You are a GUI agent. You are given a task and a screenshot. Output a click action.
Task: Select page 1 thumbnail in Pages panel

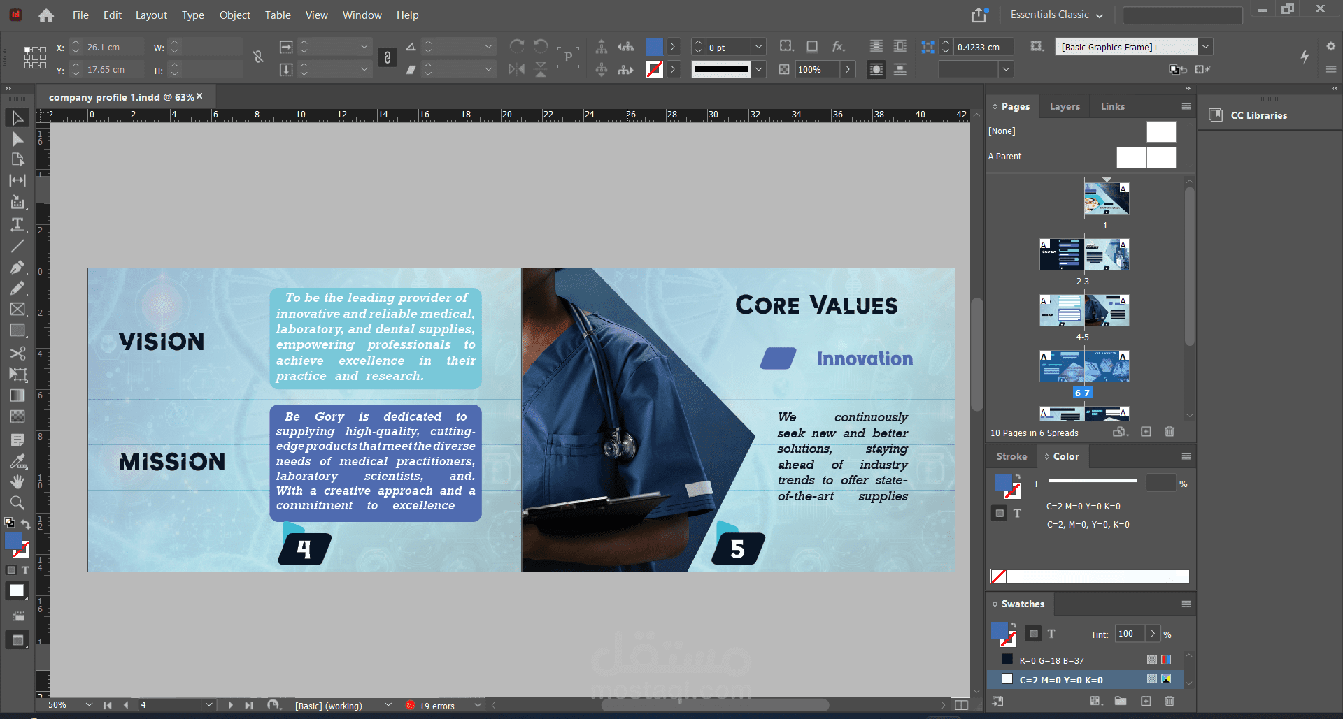[x=1106, y=198]
